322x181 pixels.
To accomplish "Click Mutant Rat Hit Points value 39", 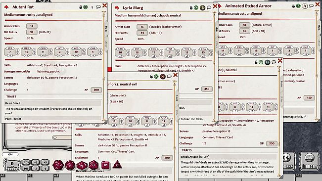I will coord(32,32).
